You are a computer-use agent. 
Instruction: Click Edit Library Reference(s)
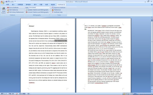15,12
